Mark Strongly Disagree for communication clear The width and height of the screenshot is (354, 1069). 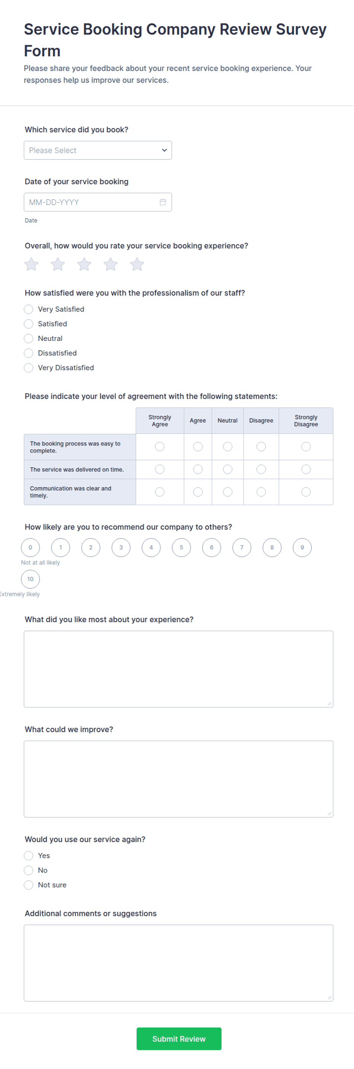point(306,492)
